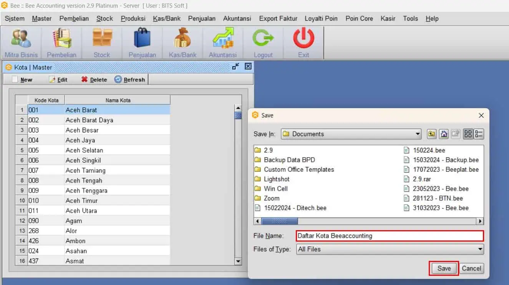Click the Cancel button
This screenshot has height=285, width=509.
coord(471,269)
